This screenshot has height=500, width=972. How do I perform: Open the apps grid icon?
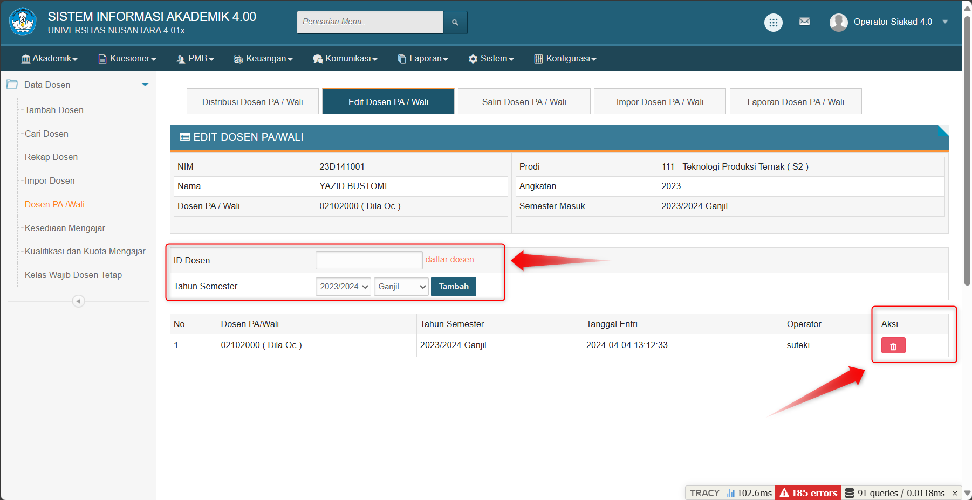point(773,23)
